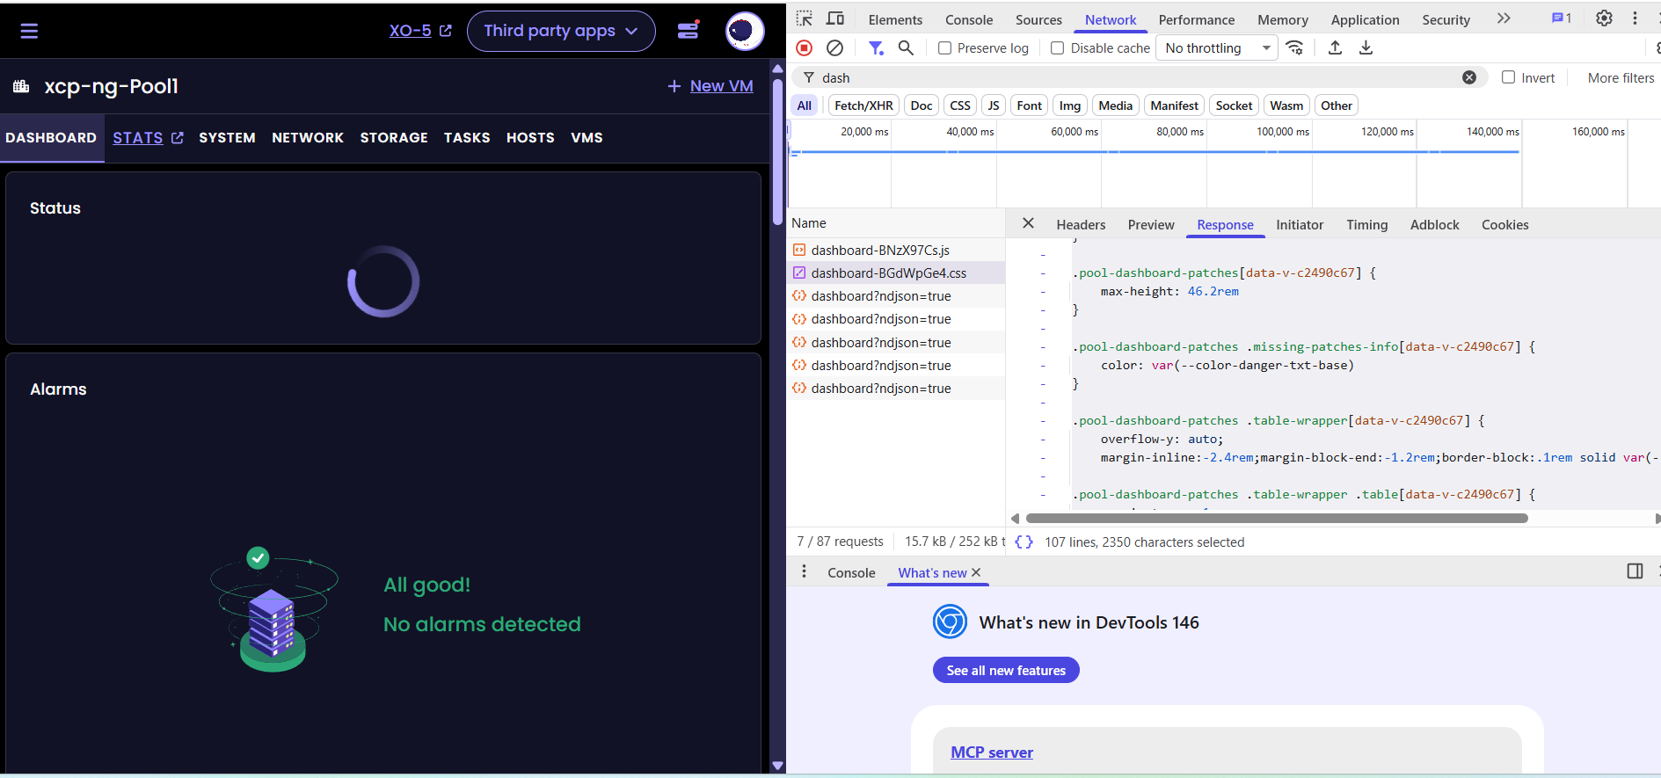The height and width of the screenshot is (778, 1661).
Task: Select the CSS request type filter
Action: [x=960, y=105]
